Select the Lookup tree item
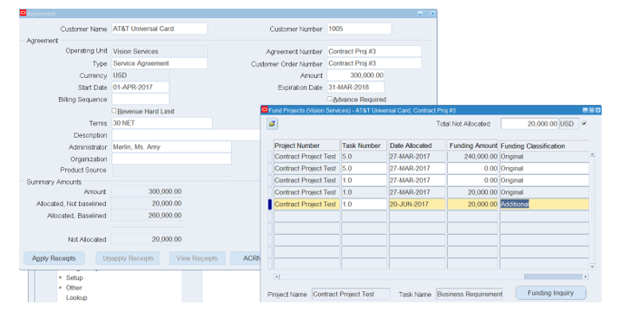Image resolution: width=619 pixels, height=324 pixels. tap(76, 298)
